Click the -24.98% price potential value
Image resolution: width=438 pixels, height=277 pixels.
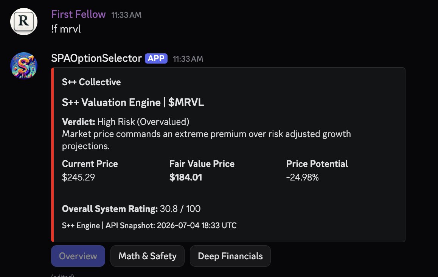coord(302,177)
